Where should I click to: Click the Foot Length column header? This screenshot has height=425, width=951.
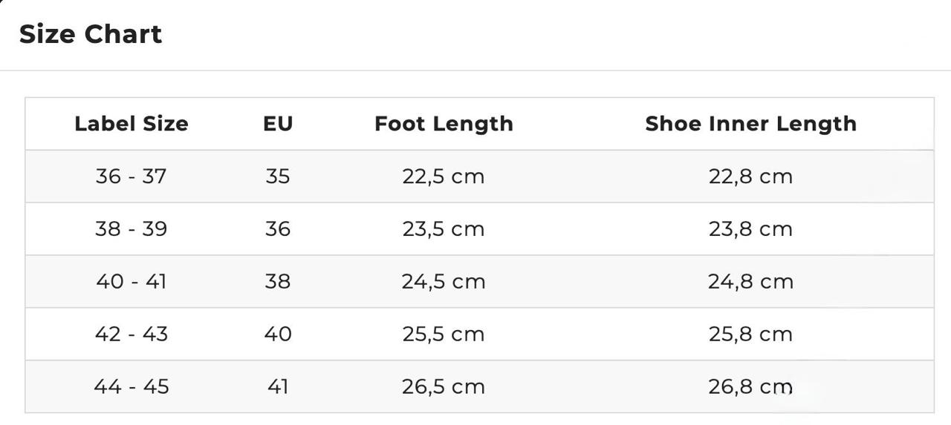coord(444,124)
